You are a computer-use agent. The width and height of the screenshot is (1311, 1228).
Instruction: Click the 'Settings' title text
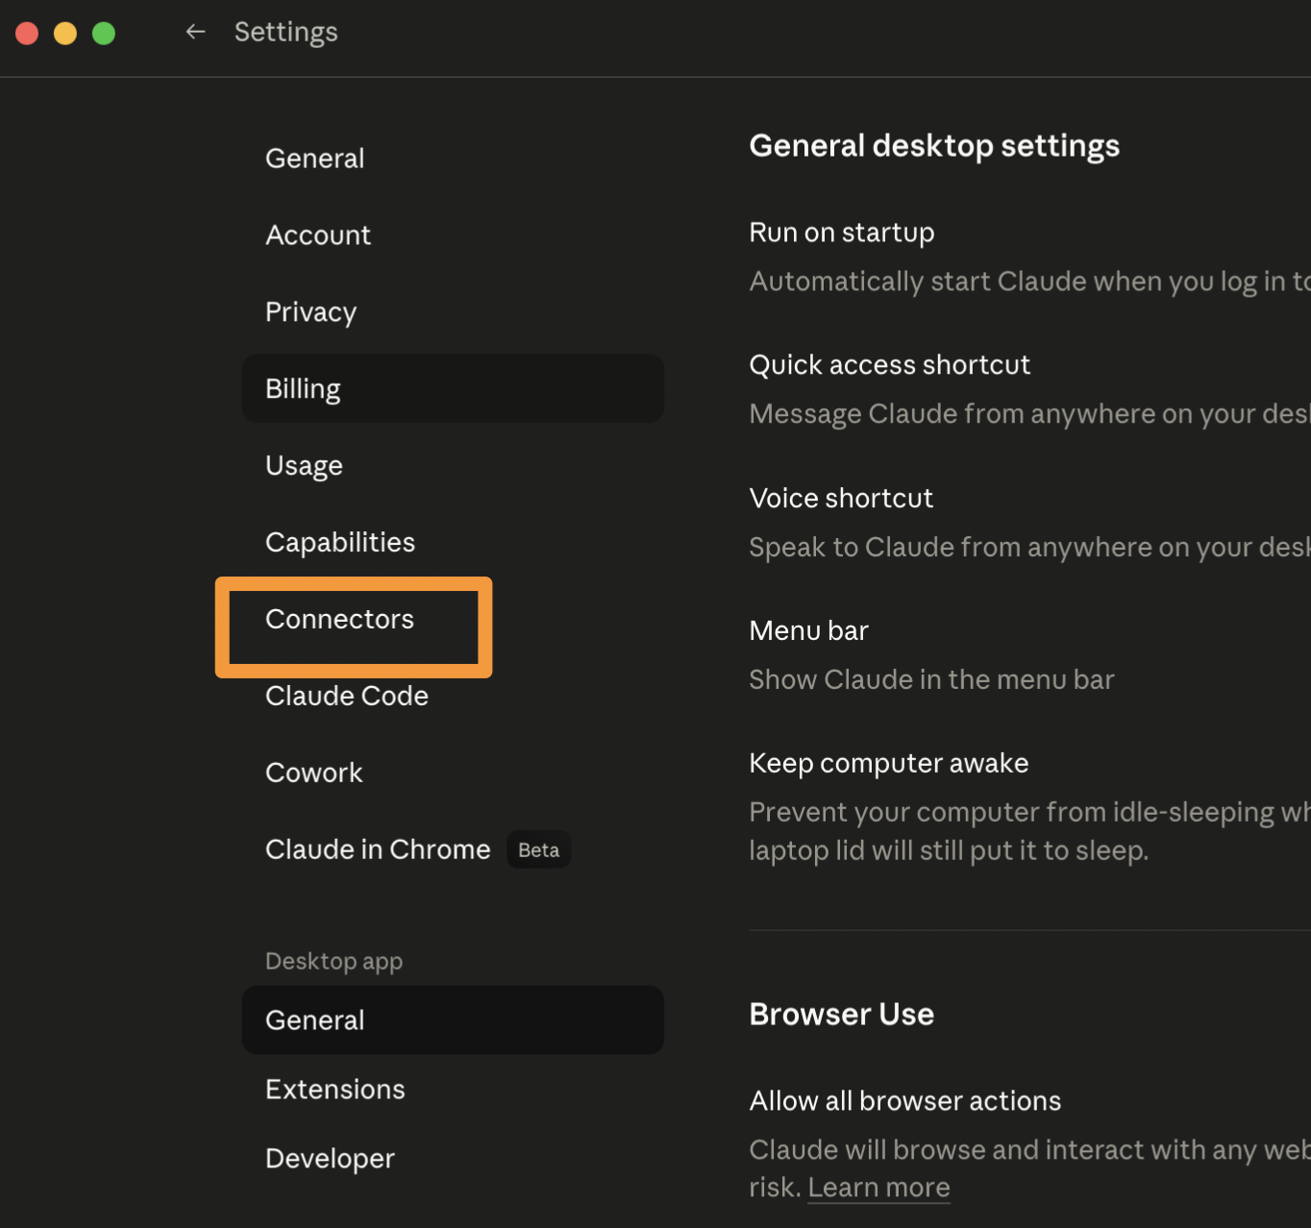(285, 32)
